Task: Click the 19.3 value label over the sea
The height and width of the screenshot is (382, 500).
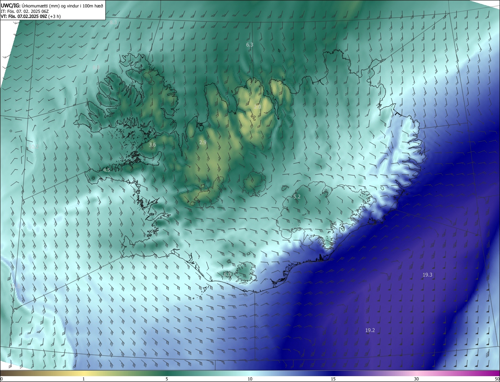Action: [x=427, y=275]
